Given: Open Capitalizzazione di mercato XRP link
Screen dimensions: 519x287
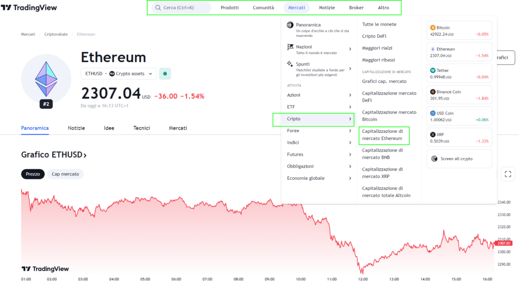Looking at the screenshot, I should [382, 173].
